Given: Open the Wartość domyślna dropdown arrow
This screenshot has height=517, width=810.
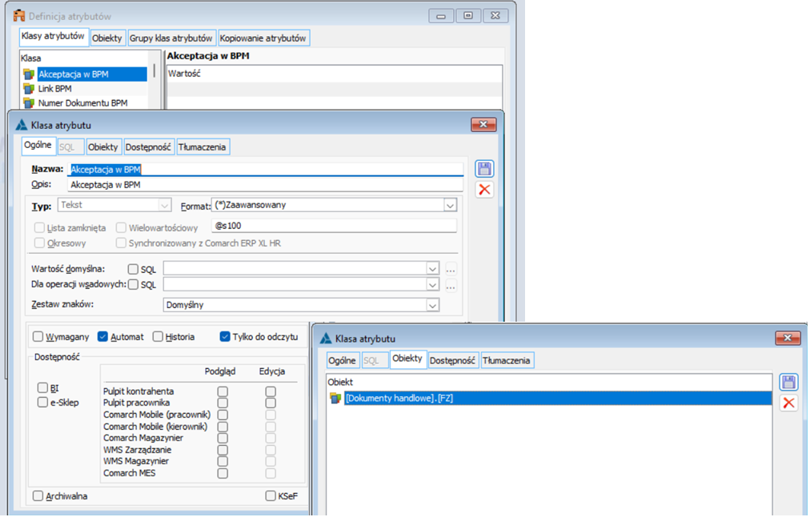Looking at the screenshot, I should point(432,269).
